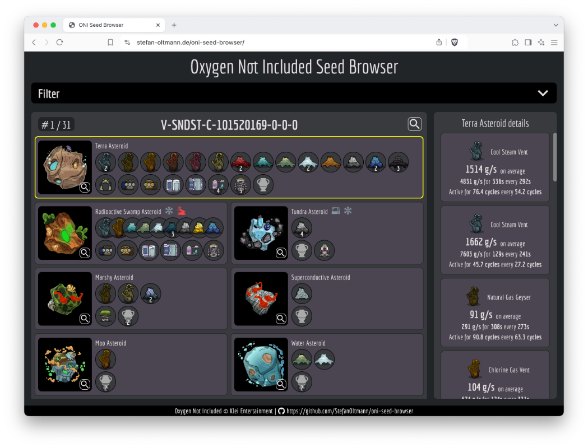Click the share icon in the address bar
The height and width of the screenshot is (448, 588).
point(439,43)
